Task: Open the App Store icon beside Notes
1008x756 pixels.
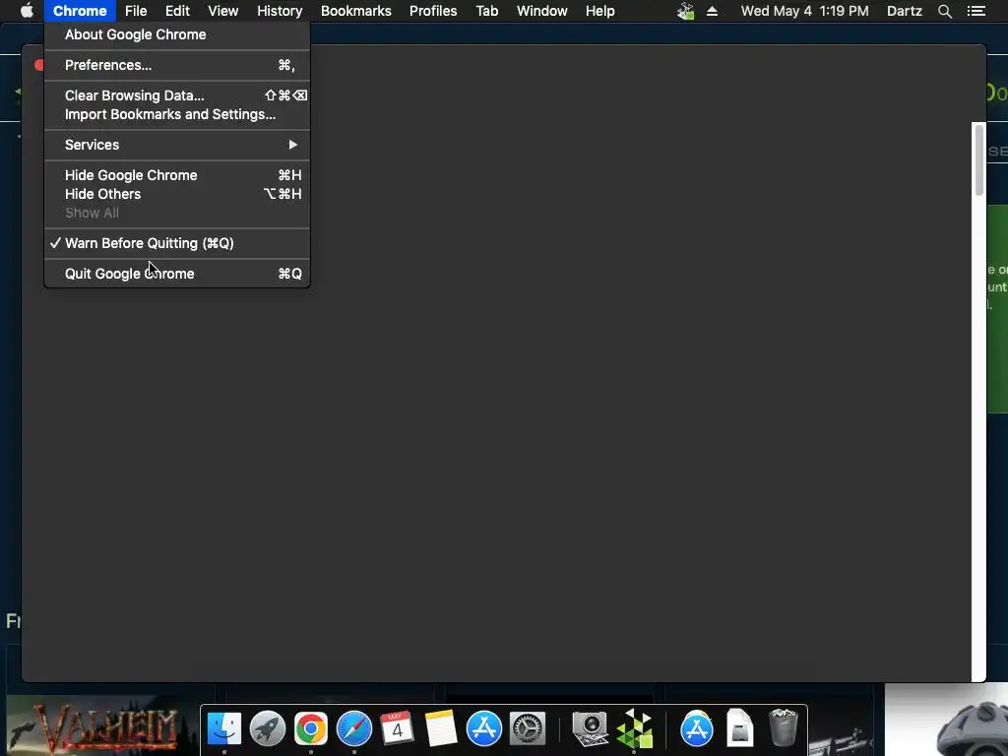Action: [483, 728]
